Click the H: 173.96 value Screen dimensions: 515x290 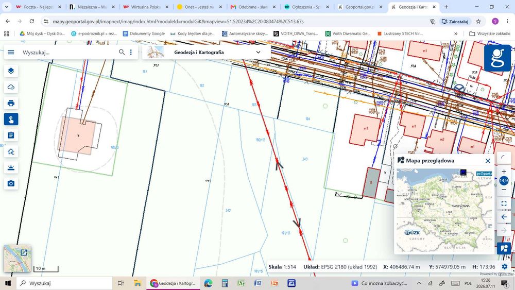[x=484, y=267]
